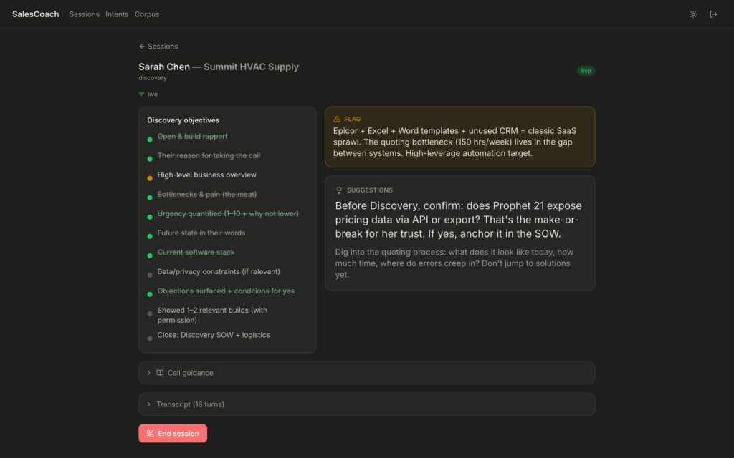734x458 pixels.
Task: Click the Epicor + Excel flag message
Action: coord(454,142)
